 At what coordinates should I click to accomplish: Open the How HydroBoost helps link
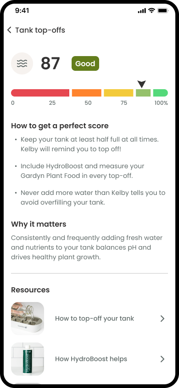91,359
